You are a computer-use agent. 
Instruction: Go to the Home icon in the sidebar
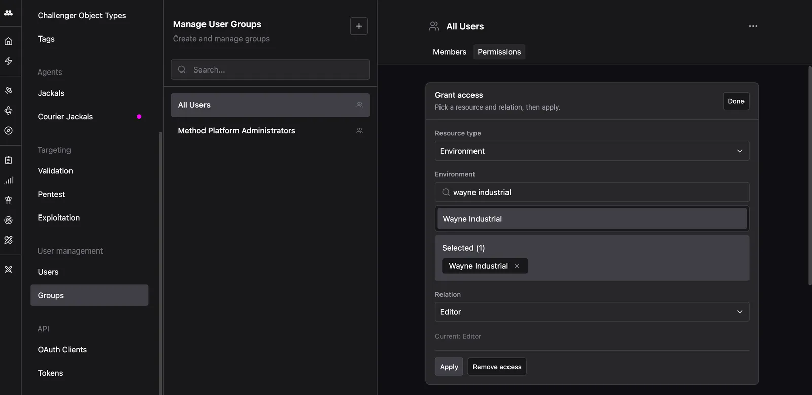8,41
